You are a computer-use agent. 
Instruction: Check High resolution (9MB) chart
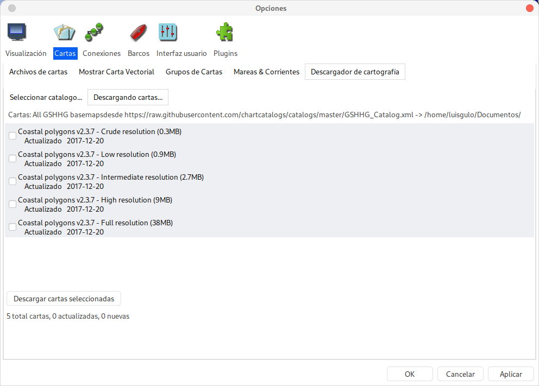coord(12,204)
